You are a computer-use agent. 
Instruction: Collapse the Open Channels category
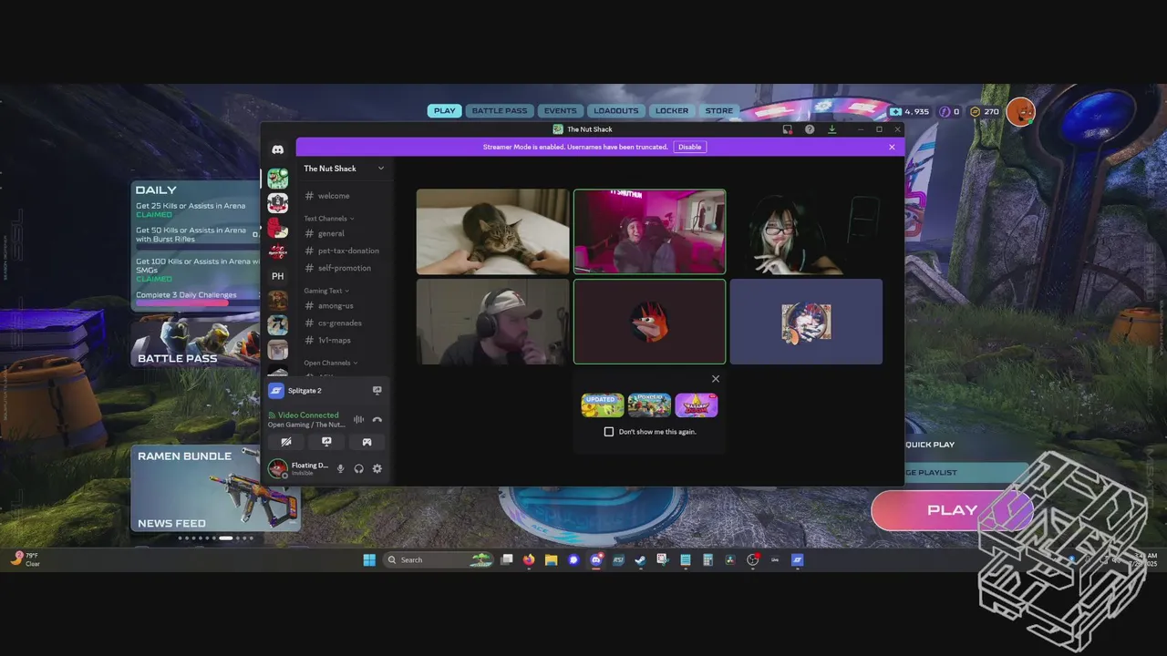click(330, 363)
